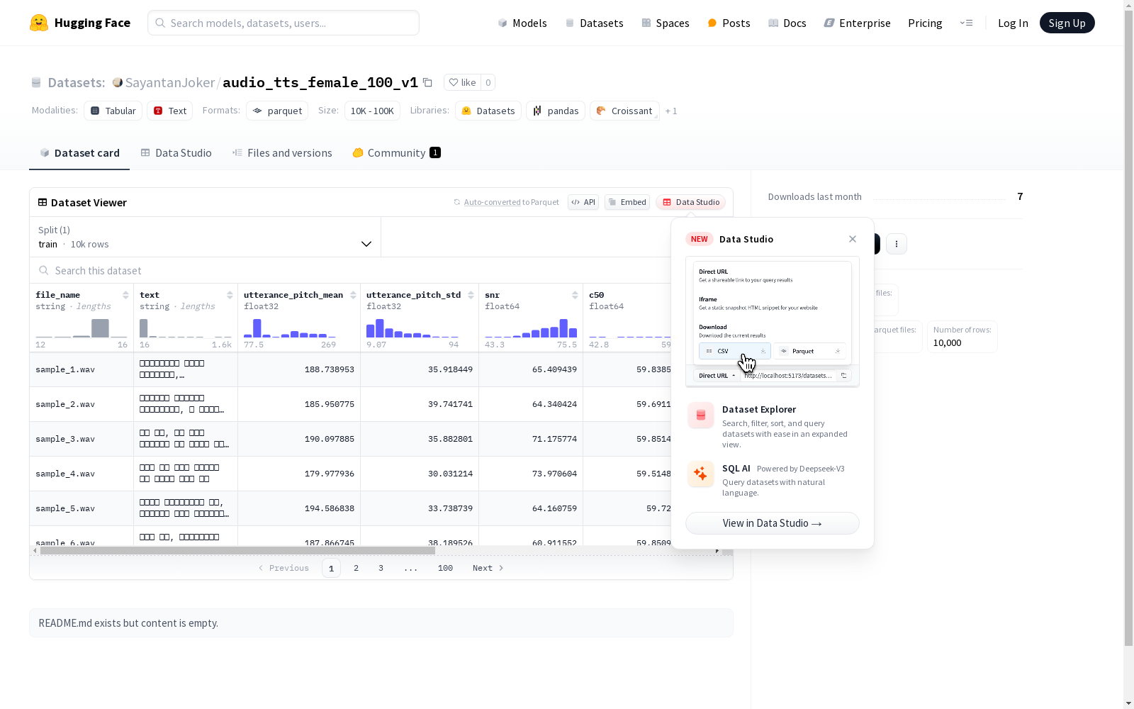
Task: Sort by the utterance_pitch_mean column
Action: (x=353, y=295)
